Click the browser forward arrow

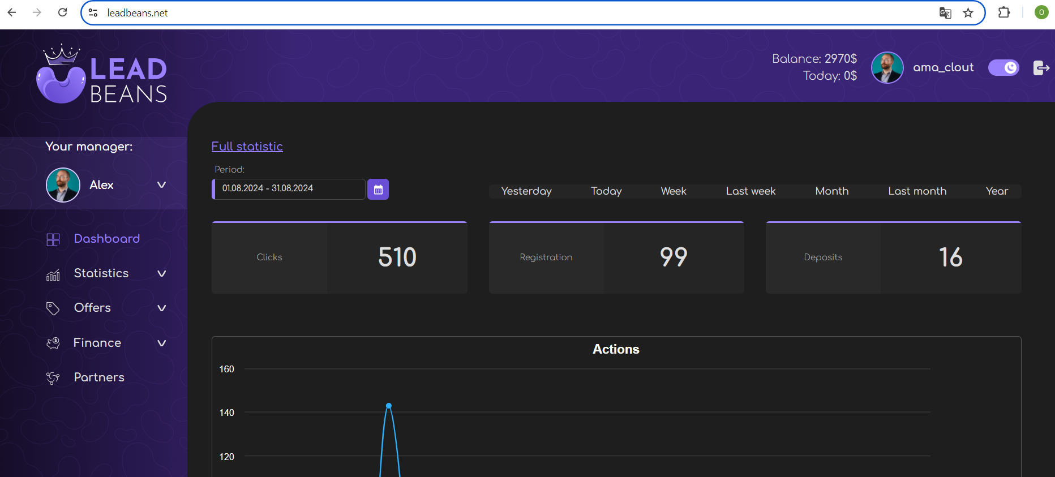point(37,12)
